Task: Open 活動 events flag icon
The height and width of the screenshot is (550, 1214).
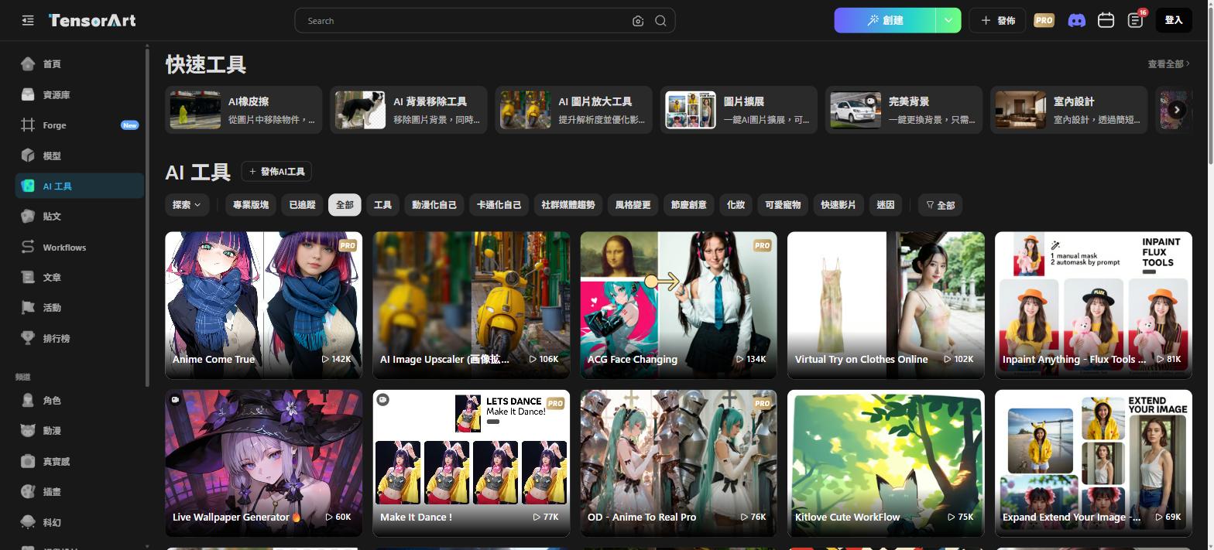Action: 28,307
